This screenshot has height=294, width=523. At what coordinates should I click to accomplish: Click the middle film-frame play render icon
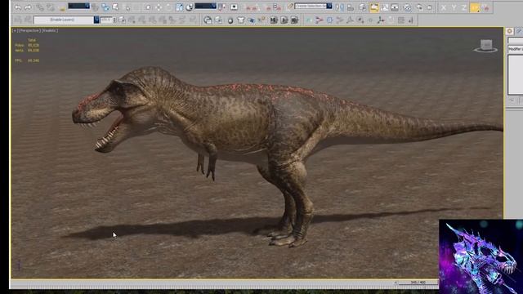[x=284, y=20]
